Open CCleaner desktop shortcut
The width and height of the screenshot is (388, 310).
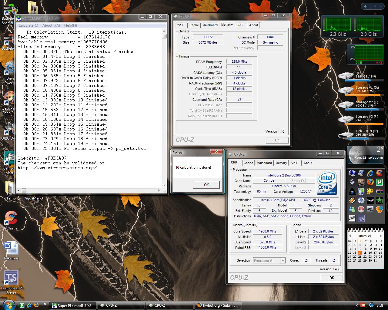pos(11,220)
